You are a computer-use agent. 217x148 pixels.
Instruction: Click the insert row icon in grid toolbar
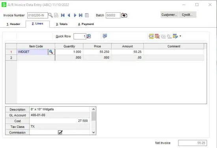[x=151, y=36]
